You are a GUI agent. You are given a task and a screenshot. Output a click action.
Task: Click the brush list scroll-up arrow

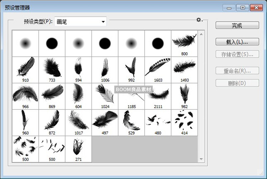coord(201,34)
